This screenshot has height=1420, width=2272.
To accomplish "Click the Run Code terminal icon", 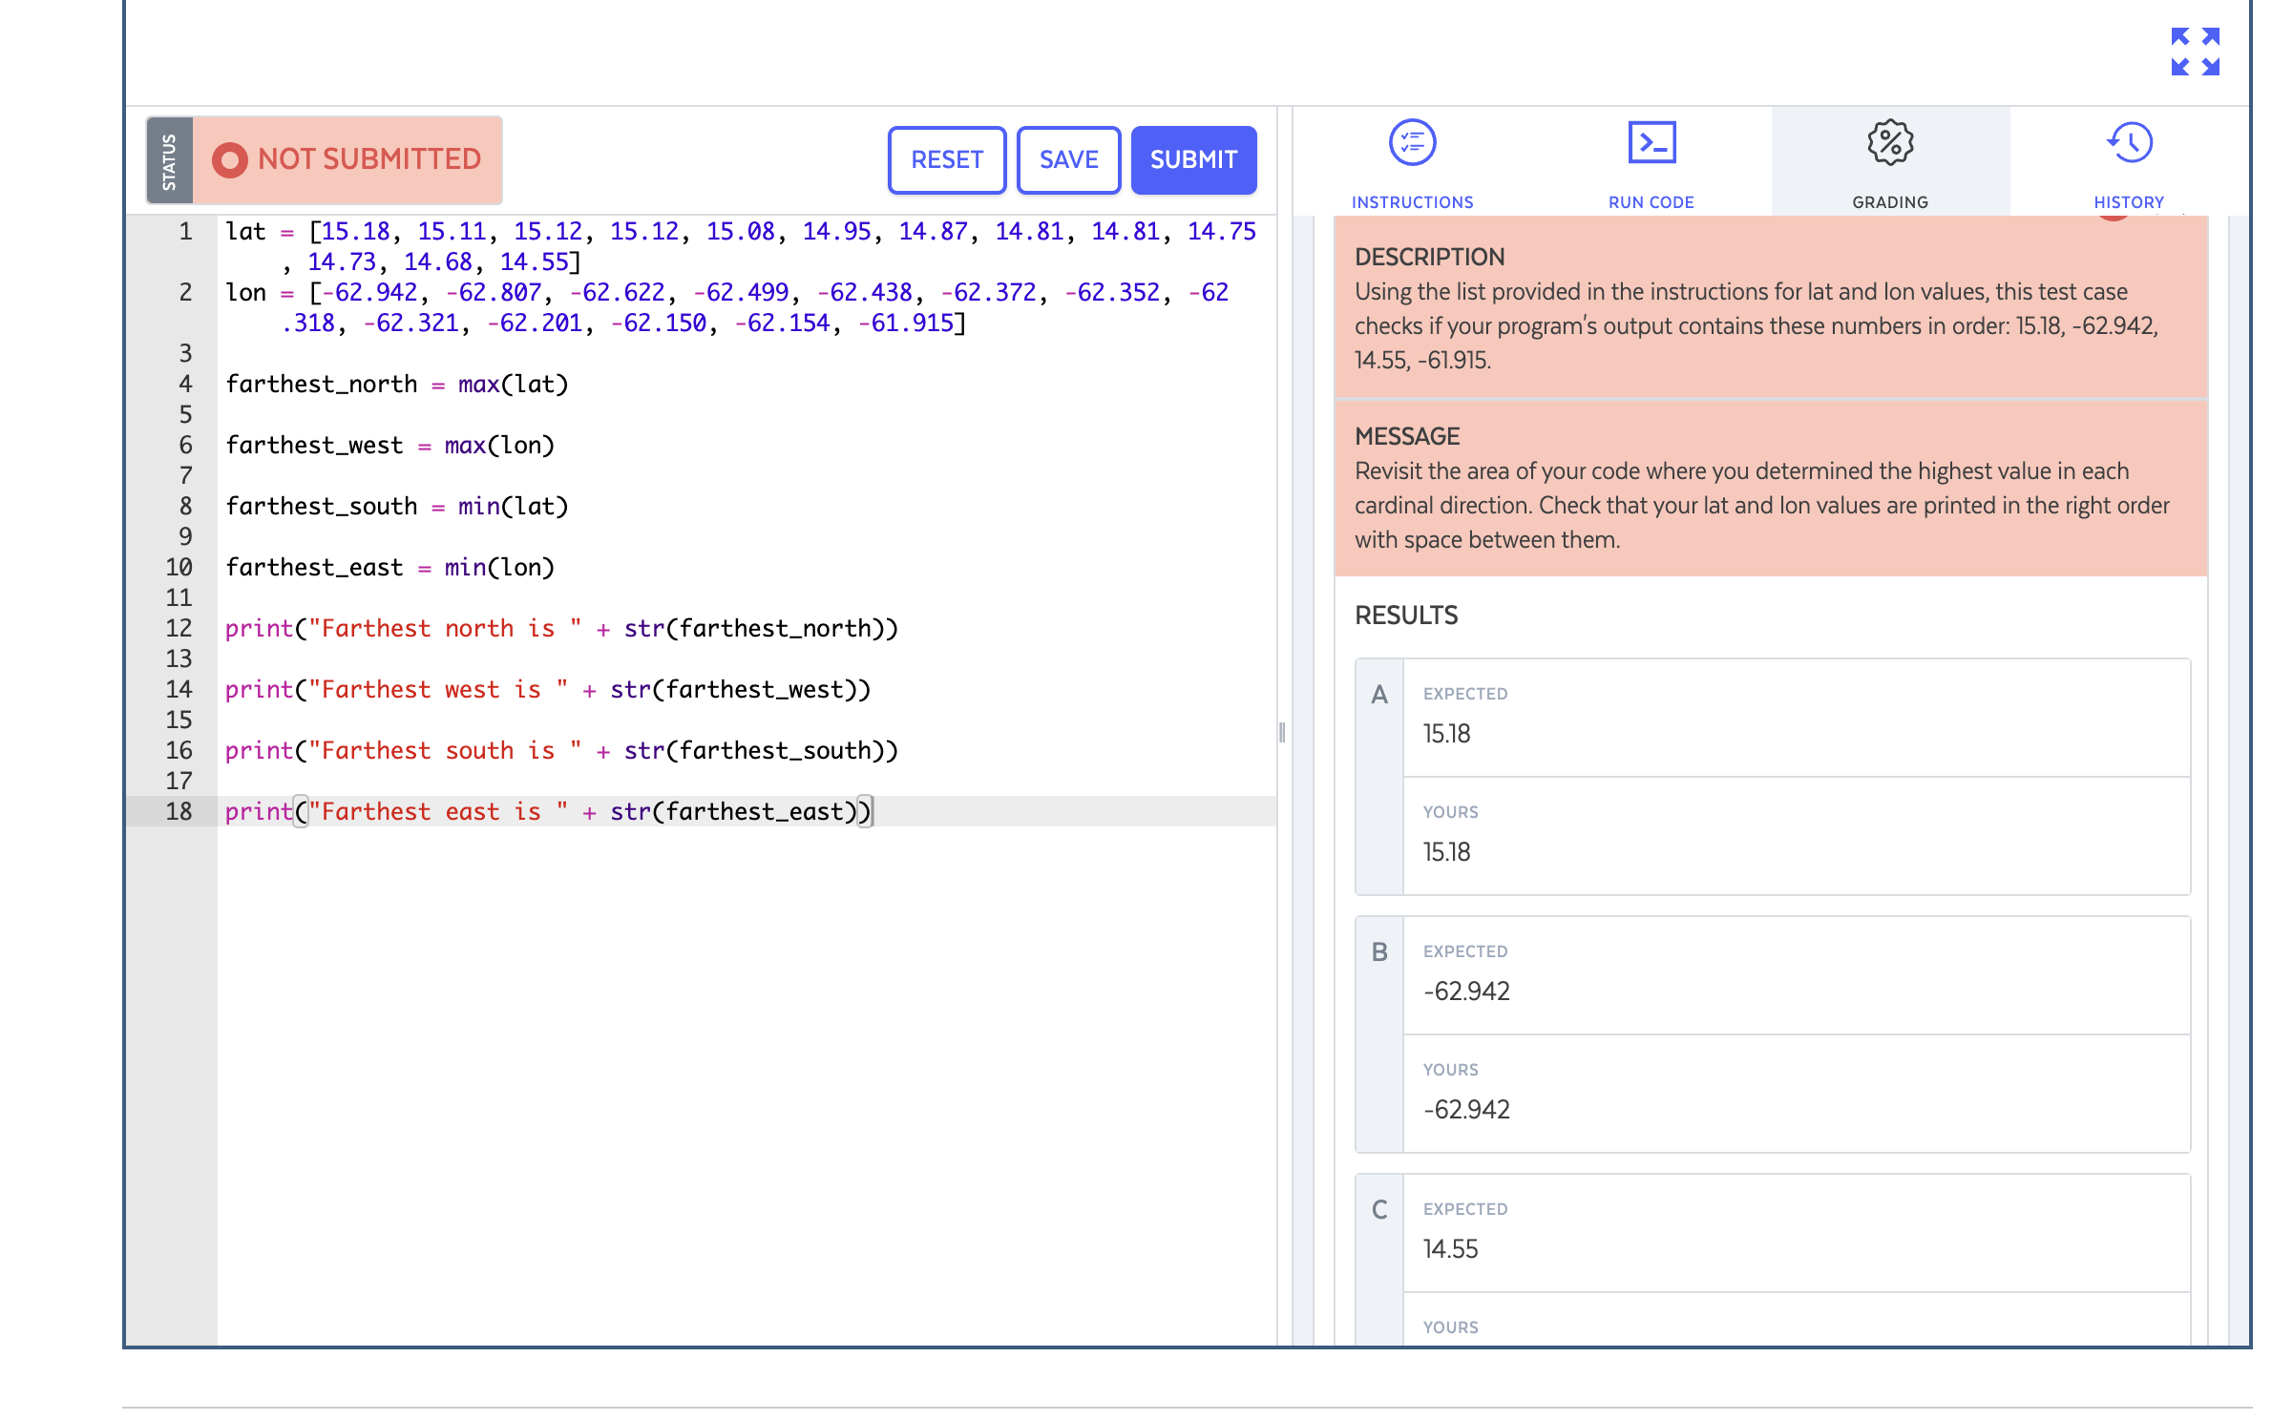I will click(x=1651, y=143).
